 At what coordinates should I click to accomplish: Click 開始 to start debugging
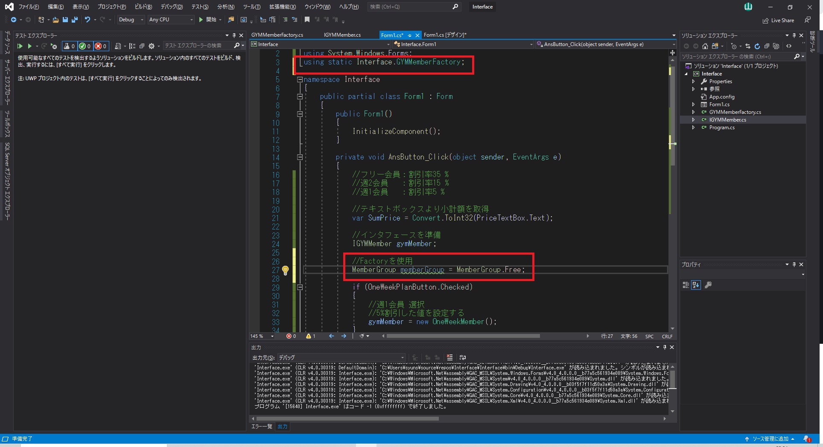pos(210,20)
